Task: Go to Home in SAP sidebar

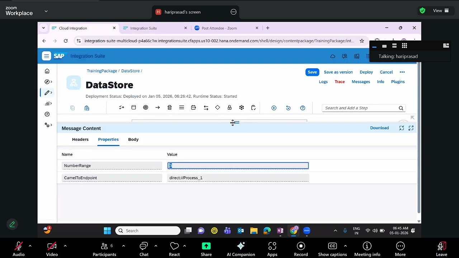Action: (x=47, y=71)
